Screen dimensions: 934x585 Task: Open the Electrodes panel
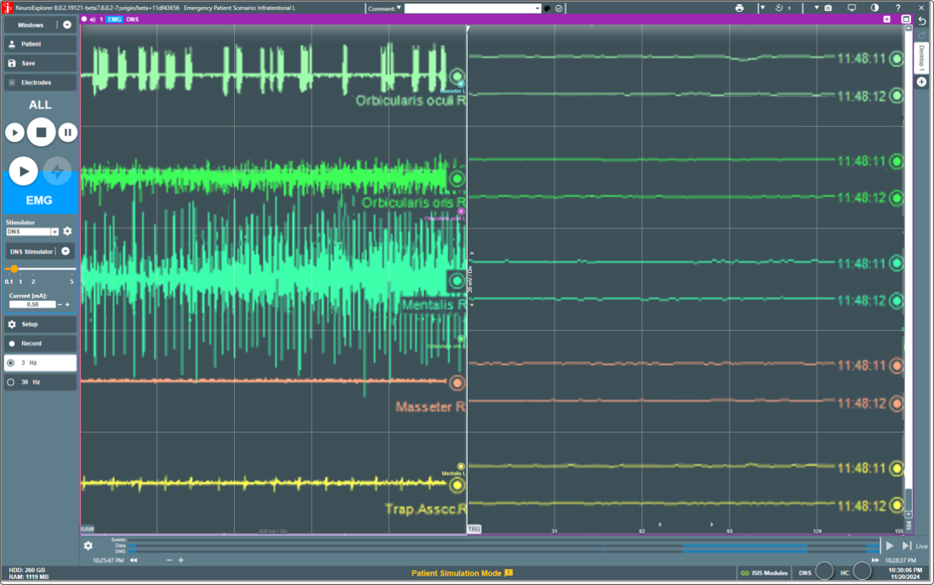point(34,82)
